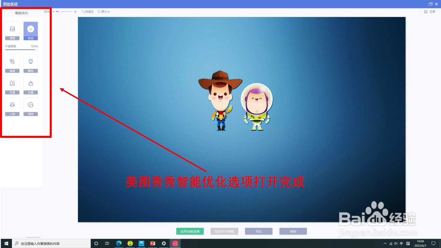Open volume control tray icon
This screenshot has height=248, width=441.
coord(396,243)
